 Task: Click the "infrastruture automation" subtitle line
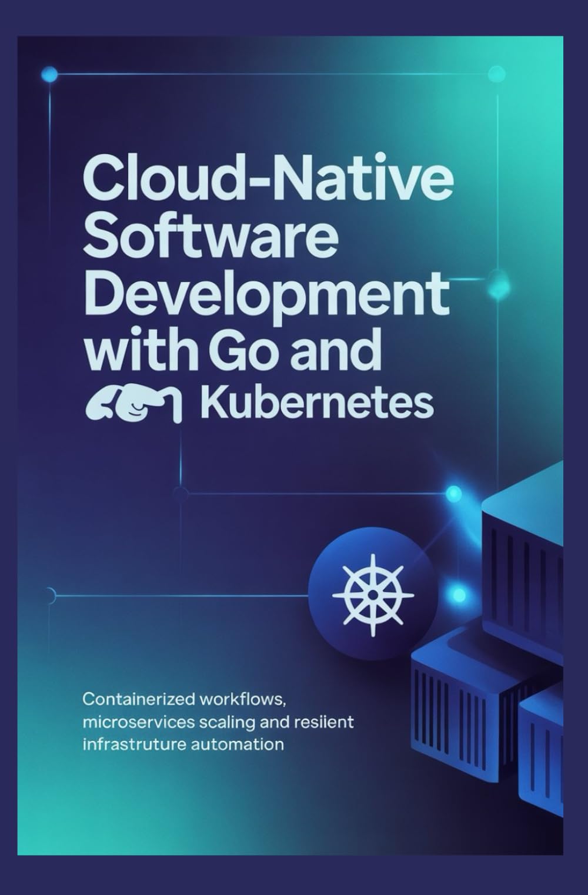[x=183, y=744]
